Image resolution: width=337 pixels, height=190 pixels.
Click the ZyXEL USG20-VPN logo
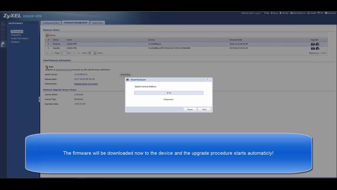click(22, 16)
